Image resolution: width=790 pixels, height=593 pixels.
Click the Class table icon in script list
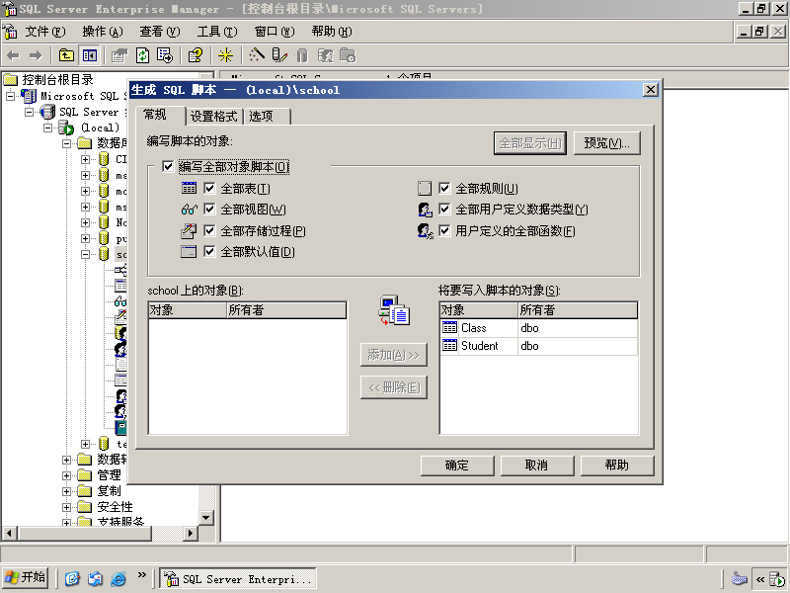pos(449,328)
